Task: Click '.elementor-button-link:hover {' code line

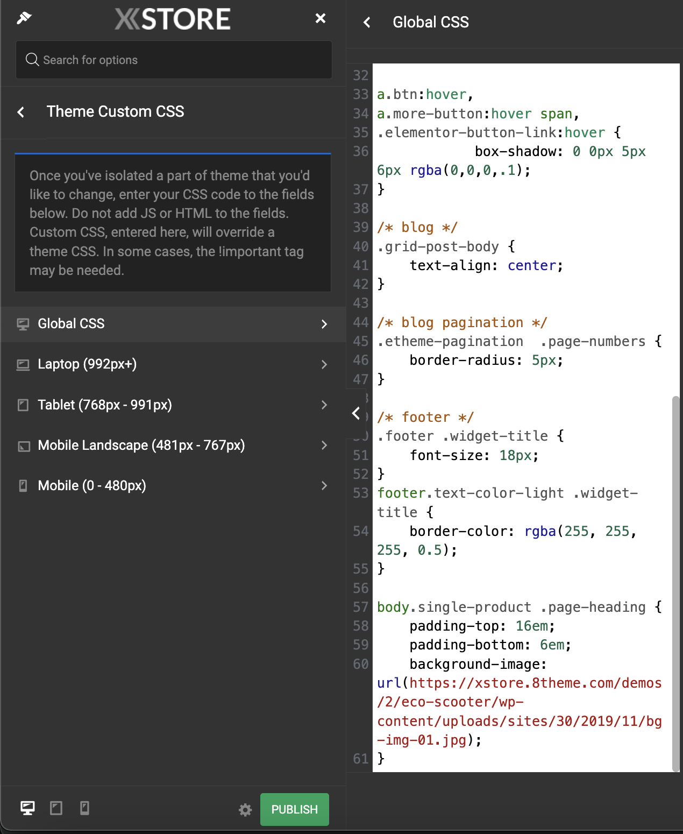Action: pyautogui.click(x=499, y=132)
